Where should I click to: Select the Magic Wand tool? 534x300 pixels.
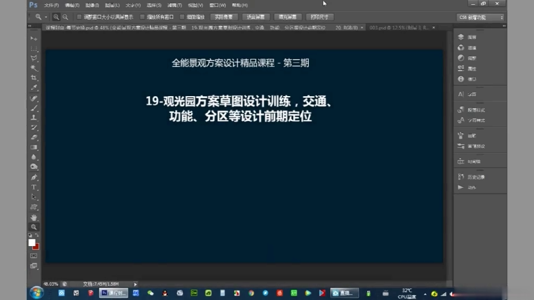[34, 67]
